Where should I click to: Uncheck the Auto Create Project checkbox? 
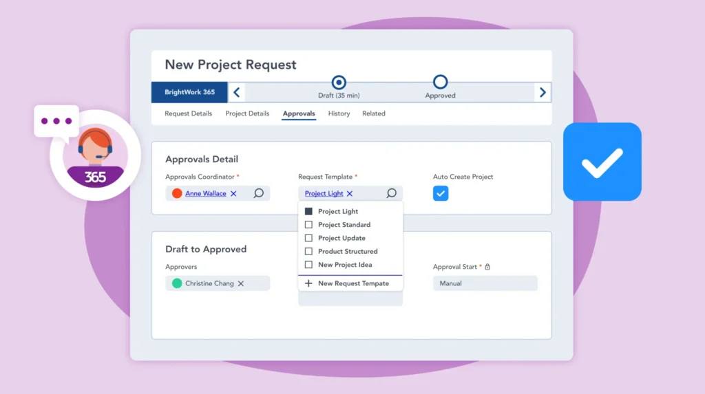pyautogui.click(x=441, y=193)
